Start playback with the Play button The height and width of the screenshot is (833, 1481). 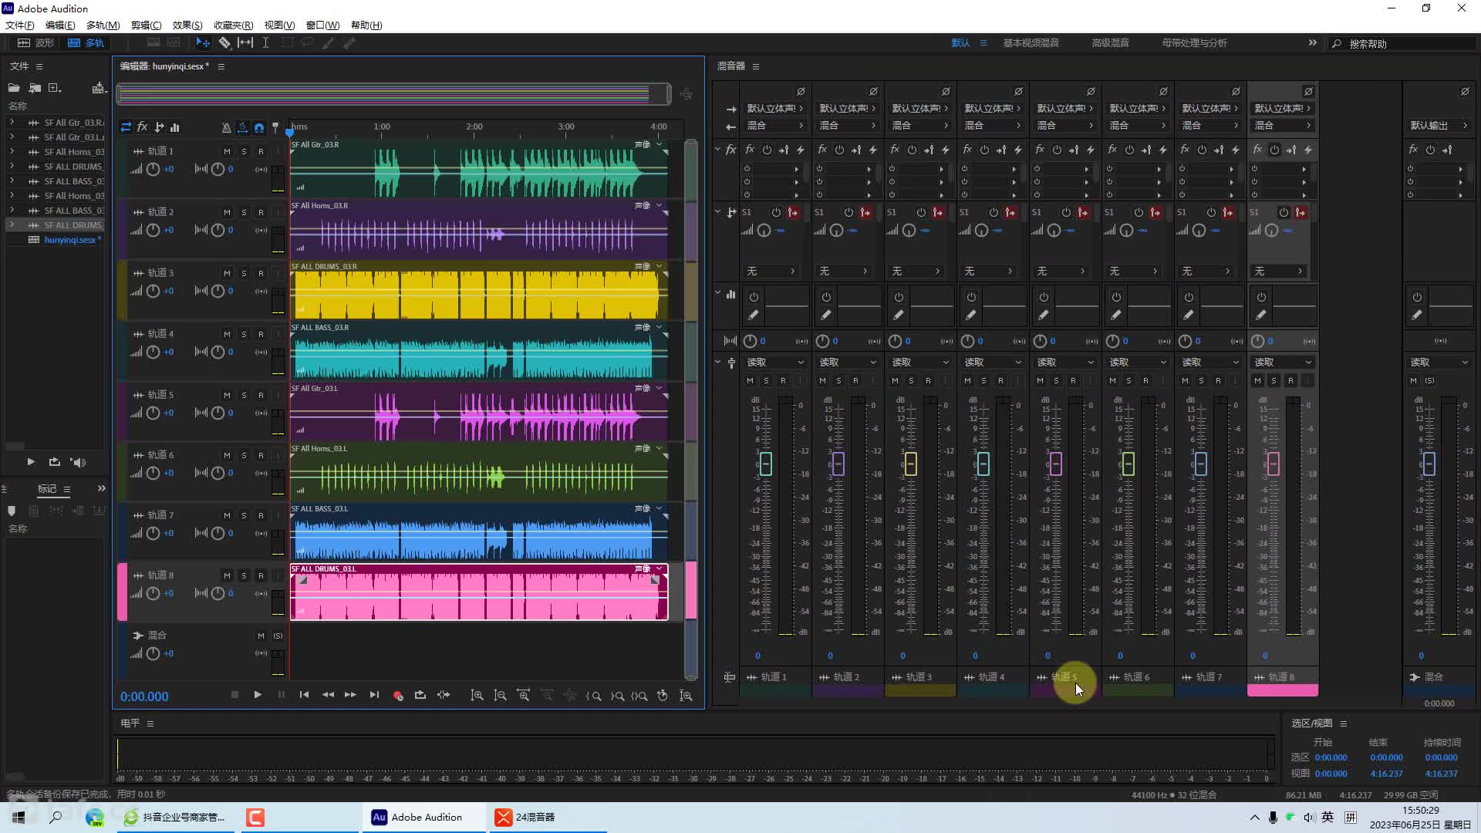[x=258, y=695]
